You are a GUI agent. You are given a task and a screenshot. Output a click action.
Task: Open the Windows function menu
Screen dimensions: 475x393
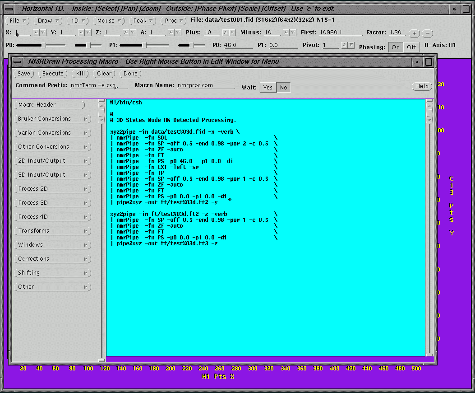53,244
